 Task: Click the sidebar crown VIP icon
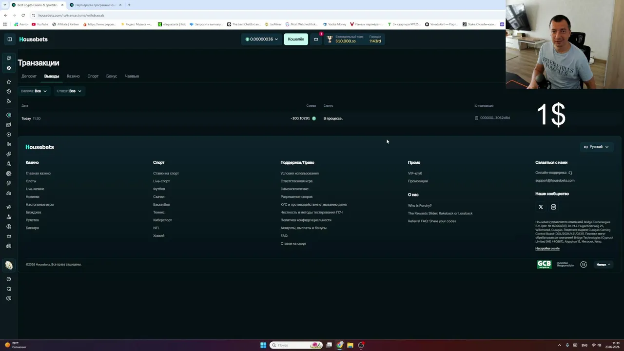(x=9, y=236)
